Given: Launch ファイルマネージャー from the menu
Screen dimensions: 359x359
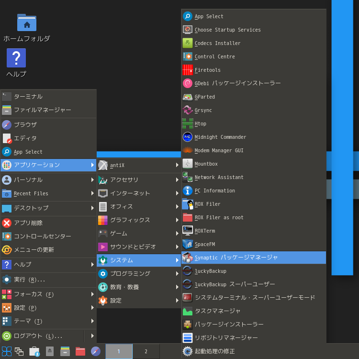Looking at the screenshot, I should pyautogui.click(x=48, y=110).
